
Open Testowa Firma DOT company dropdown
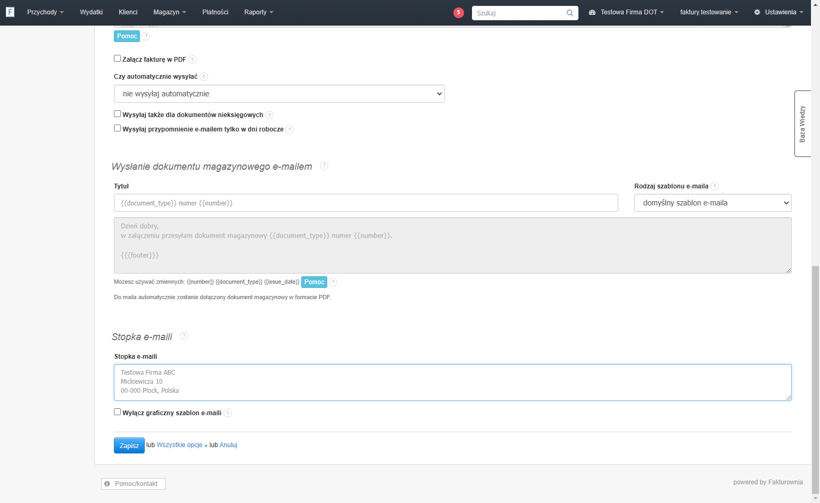point(632,12)
